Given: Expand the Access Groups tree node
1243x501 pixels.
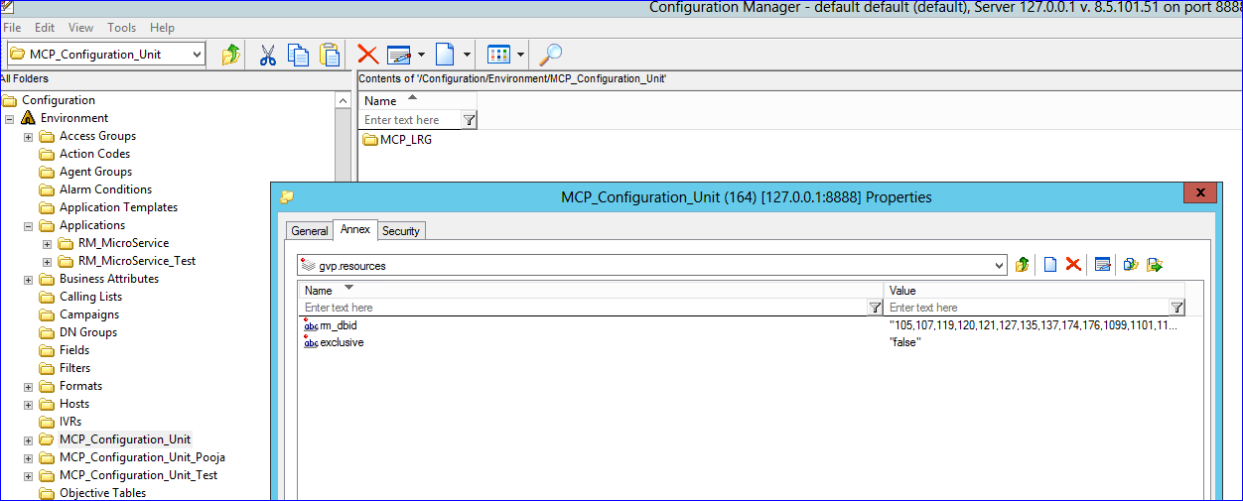Looking at the screenshot, I should [28, 136].
